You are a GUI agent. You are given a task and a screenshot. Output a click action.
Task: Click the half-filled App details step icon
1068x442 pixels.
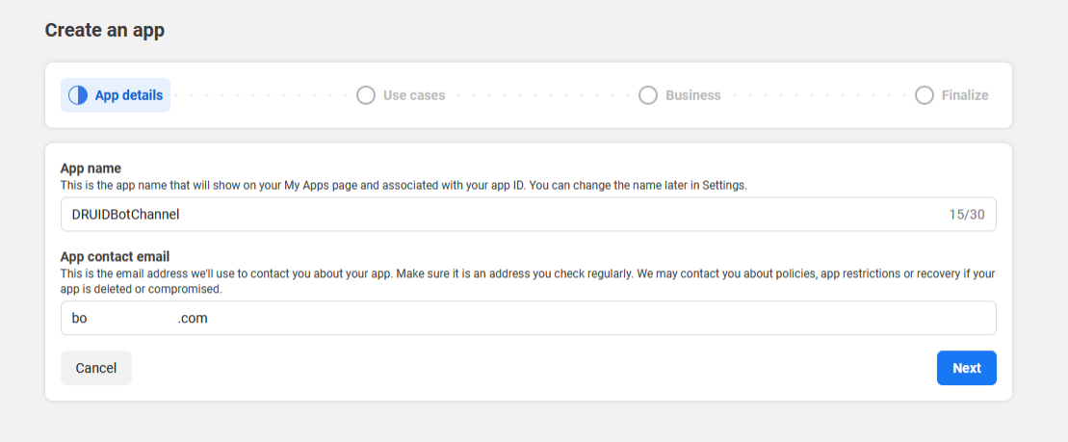(x=78, y=95)
